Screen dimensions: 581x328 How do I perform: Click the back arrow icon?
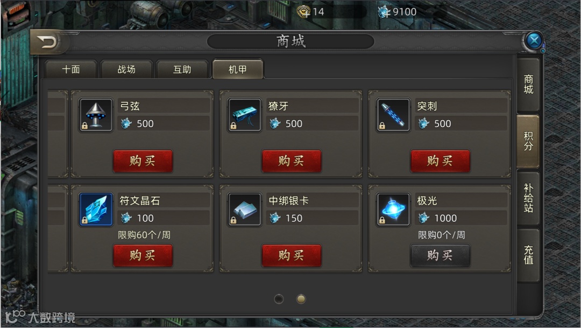47,41
